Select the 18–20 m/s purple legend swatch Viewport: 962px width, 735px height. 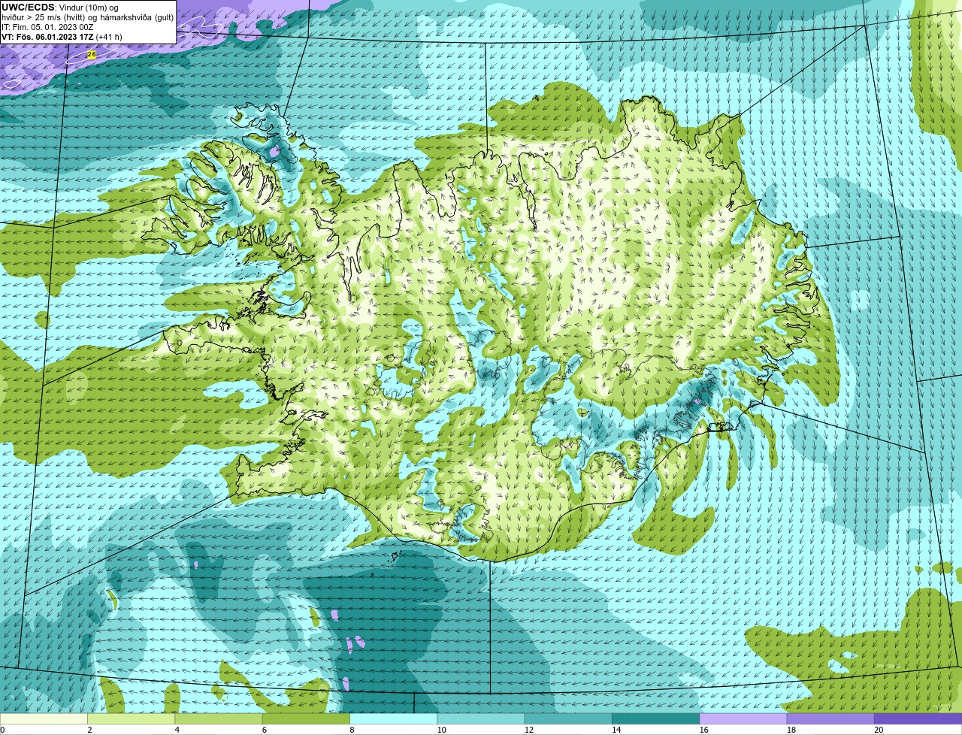point(830,718)
